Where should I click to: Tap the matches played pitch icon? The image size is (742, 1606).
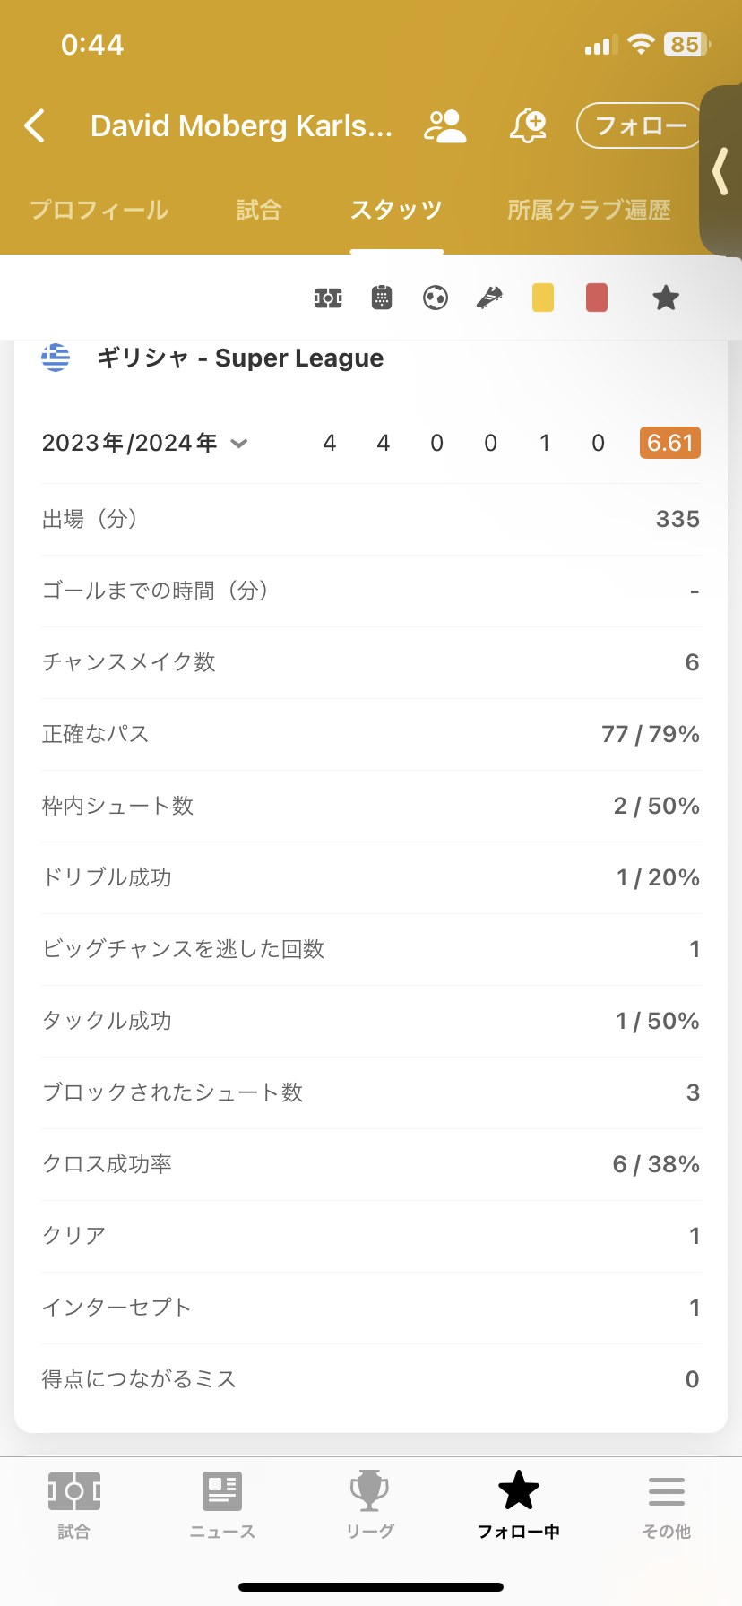coord(328,298)
